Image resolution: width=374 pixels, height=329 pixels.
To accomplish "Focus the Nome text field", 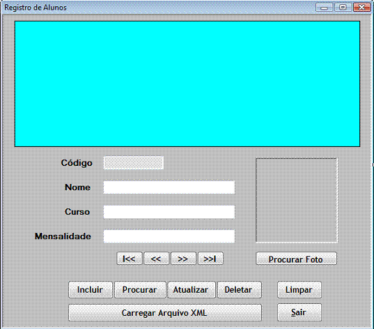I will [169, 188].
